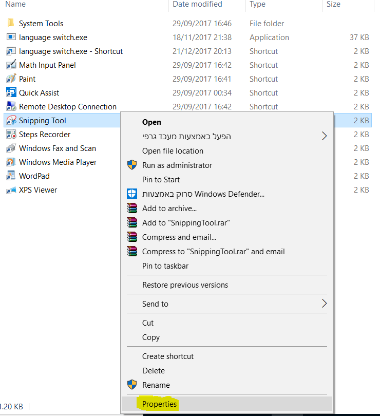Click WinRAR icon beside Compress to "SnippingTool.rar" and email

click(132, 251)
